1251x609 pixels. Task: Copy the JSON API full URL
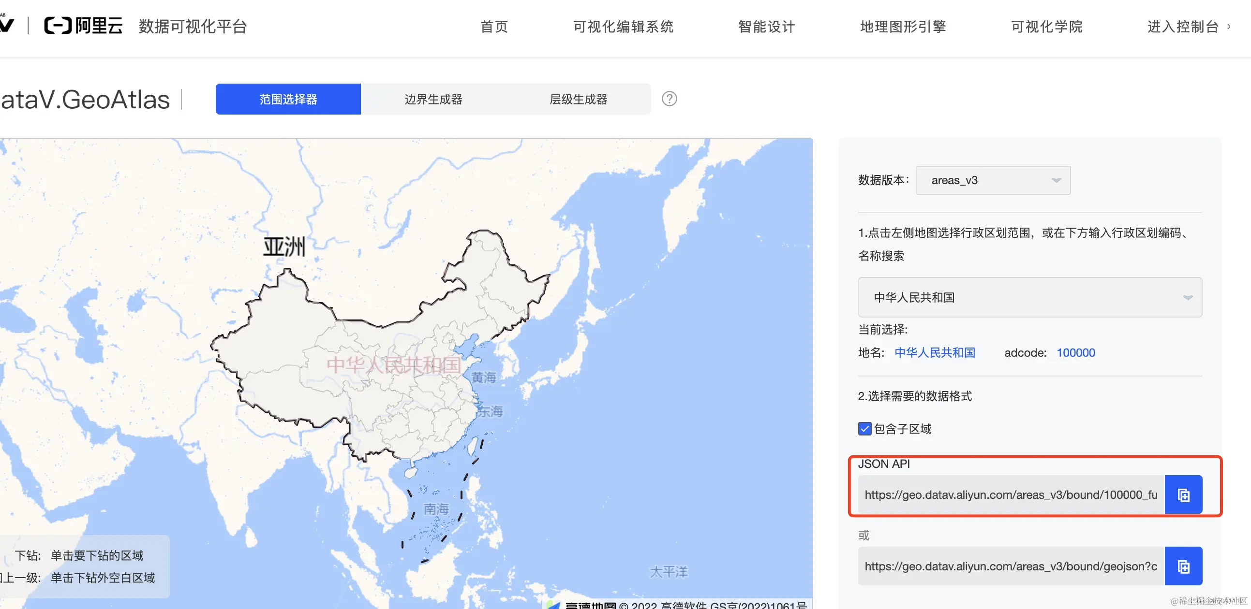tap(1183, 494)
